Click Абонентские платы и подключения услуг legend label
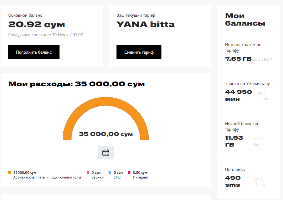 (x=47, y=177)
